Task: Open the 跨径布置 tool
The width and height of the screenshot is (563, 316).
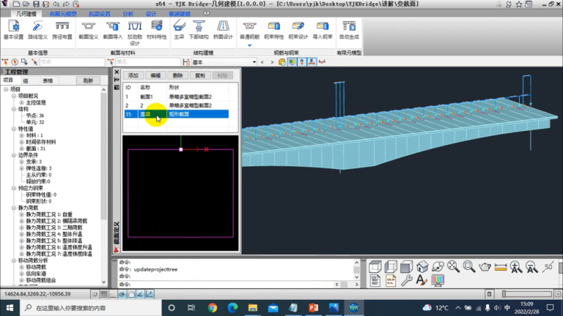Action: (62, 30)
